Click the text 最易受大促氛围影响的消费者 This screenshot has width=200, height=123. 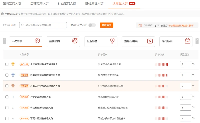(x=113, y=108)
